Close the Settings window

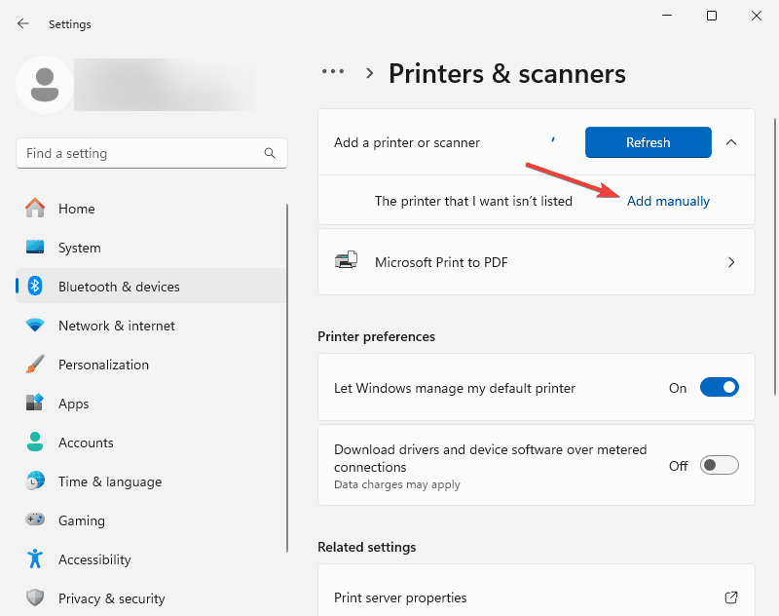pyautogui.click(x=757, y=16)
